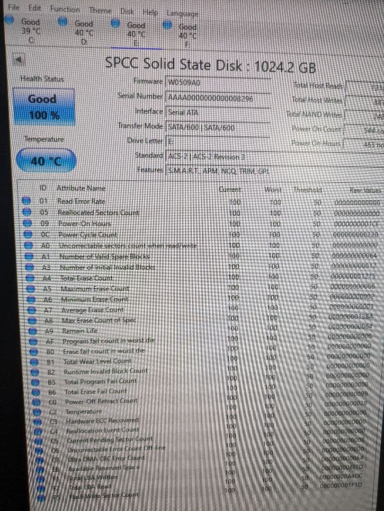
Task: Click the Total Host Reads value field
Action: click(365, 88)
